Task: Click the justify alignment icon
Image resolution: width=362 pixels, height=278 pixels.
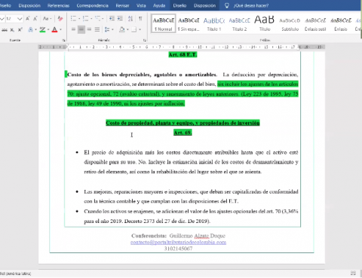Action: click(97, 29)
